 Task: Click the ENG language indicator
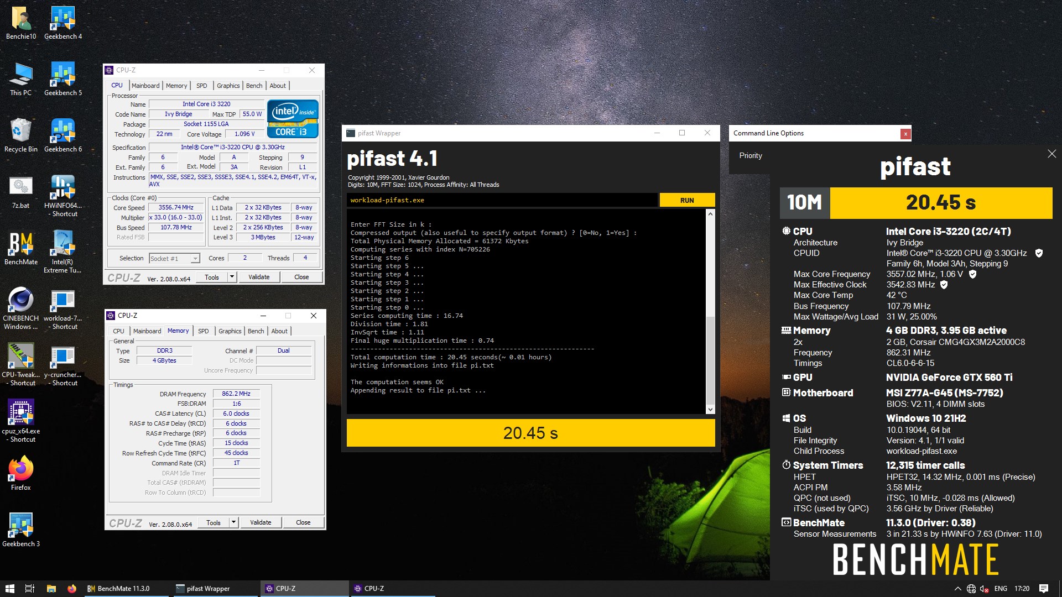(1001, 589)
